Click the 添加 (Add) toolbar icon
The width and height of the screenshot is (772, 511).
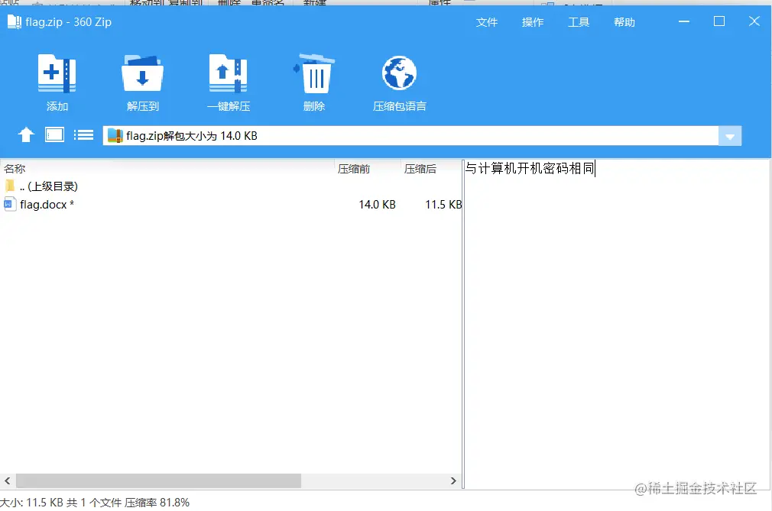coord(57,73)
